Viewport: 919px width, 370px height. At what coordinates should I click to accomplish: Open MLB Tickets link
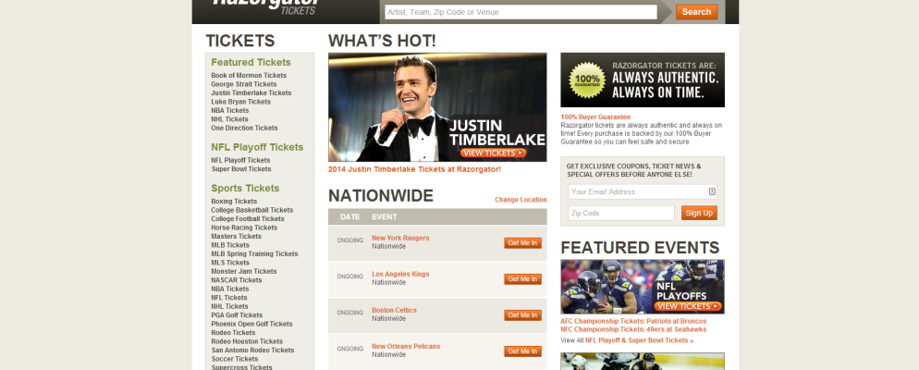pyautogui.click(x=229, y=246)
